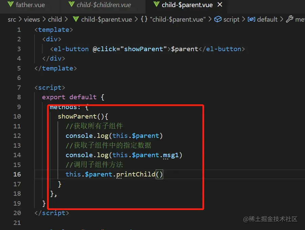The image size is (305, 230).
Task: Place cursor on opening template tag
Action: [x=54, y=30]
